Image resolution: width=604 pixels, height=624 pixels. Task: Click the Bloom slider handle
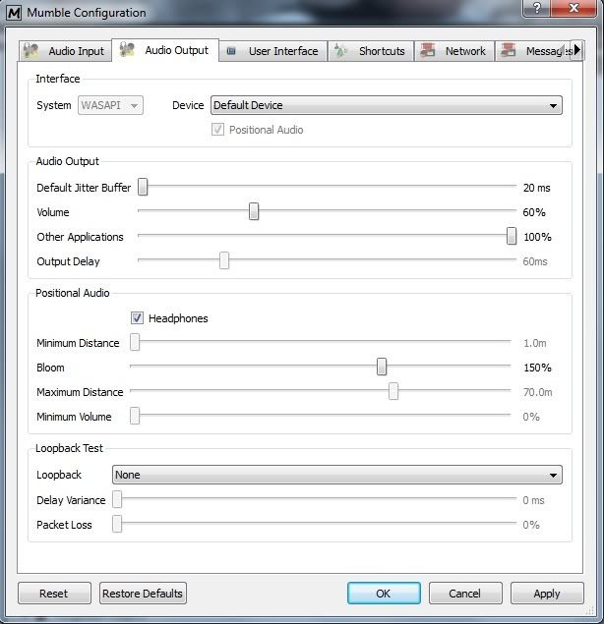click(381, 368)
